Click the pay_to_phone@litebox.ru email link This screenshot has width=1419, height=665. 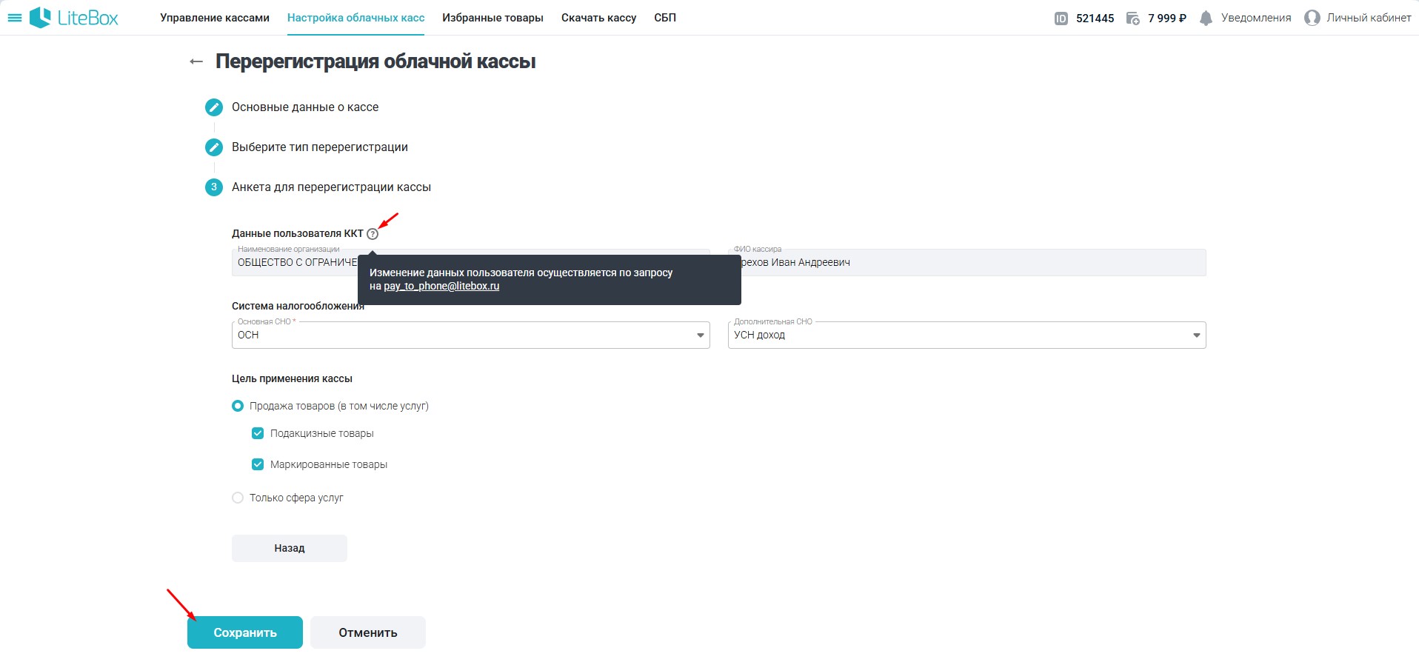click(x=441, y=286)
